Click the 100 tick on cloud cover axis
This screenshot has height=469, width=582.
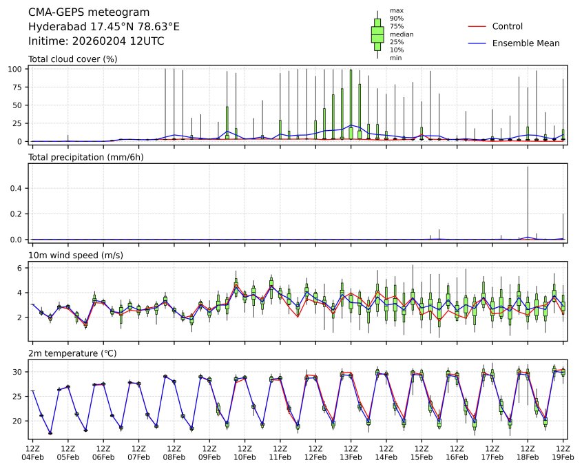point(17,70)
